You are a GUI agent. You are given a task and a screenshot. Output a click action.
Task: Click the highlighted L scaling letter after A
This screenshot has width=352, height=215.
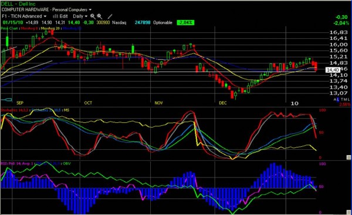[x=338, y=99]
